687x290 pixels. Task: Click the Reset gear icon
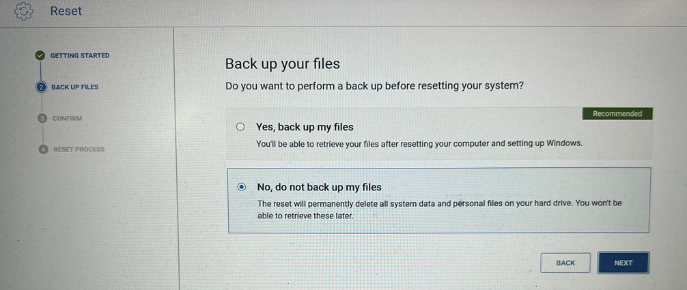click(24, 11)
